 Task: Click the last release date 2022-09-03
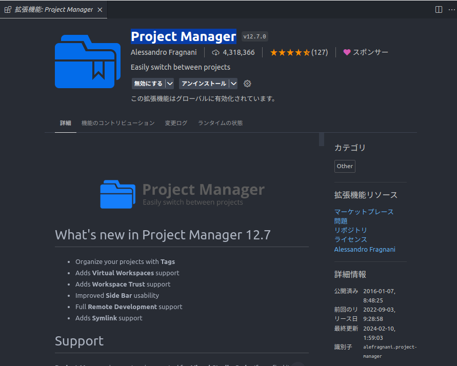(379, 314)
